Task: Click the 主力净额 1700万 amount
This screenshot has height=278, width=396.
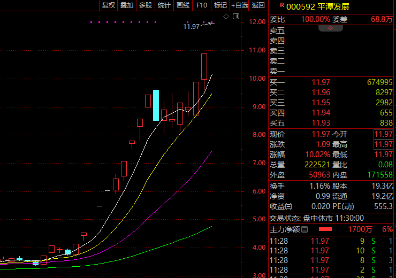Action: (360, 229)
